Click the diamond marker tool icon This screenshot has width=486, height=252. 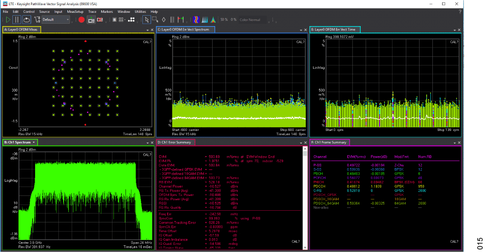click(x=164, y=20)
